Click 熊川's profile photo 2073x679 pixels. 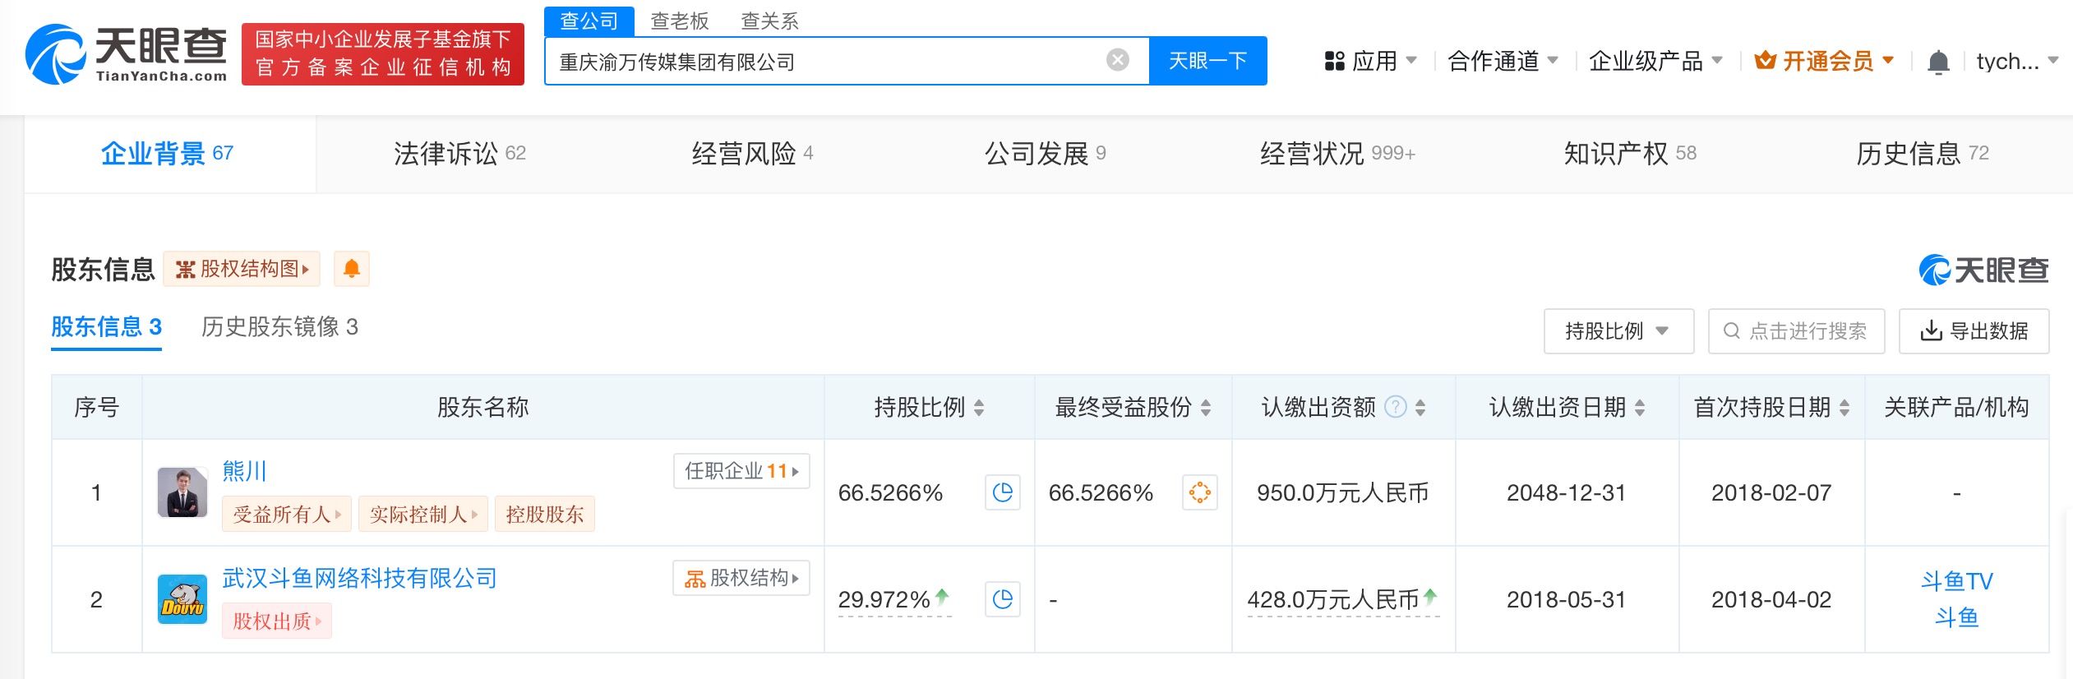pos(182,492)
